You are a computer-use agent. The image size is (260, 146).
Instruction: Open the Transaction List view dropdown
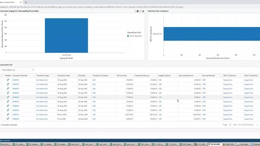coord(17,70)
